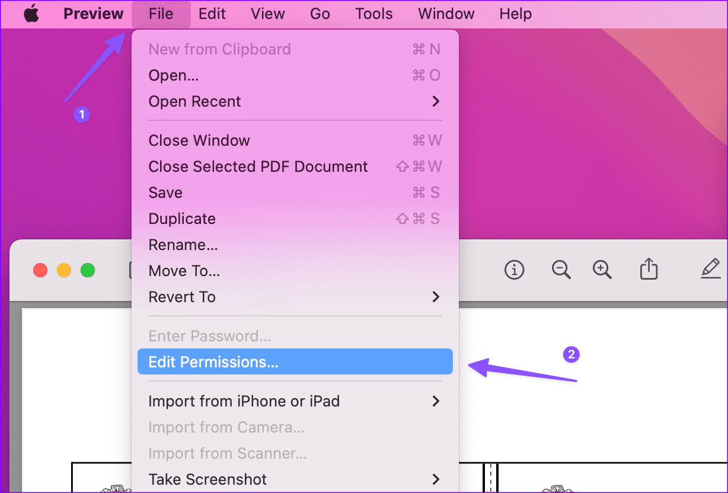Minimize the Preview document window
The image size is (728, 493).
pyautogui.click(x=64, y=271)
